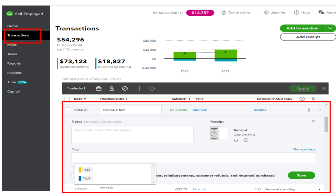Click the $1,298.86 amount

[179, 110]
